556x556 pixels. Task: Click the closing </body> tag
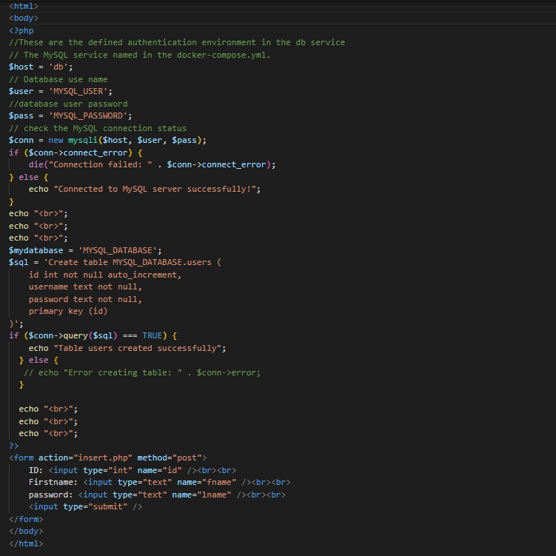point(26,532)
